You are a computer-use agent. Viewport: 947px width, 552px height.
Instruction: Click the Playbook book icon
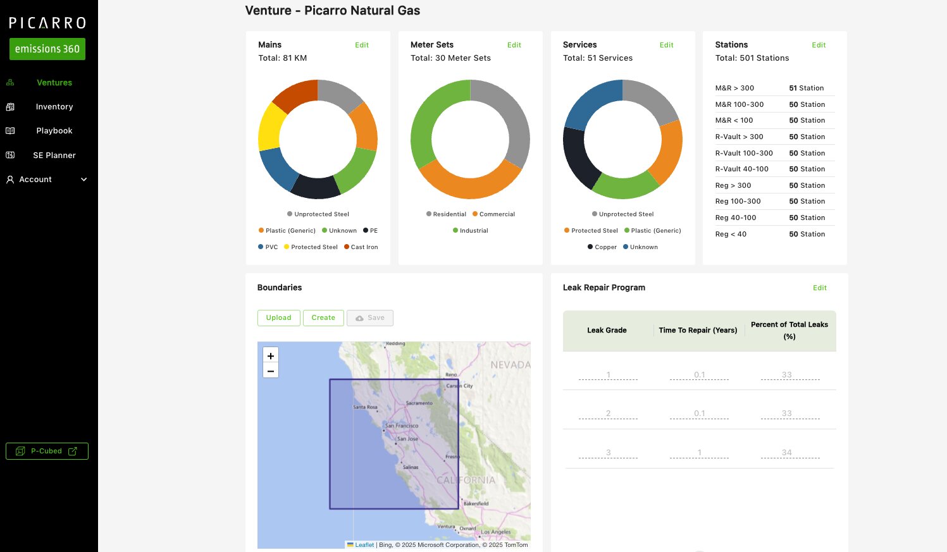pos(10,131)
